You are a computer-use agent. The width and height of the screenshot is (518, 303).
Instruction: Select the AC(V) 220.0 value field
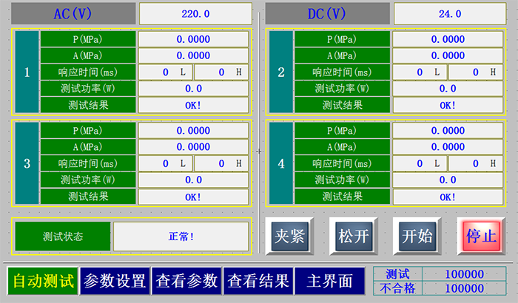(195, 13)
